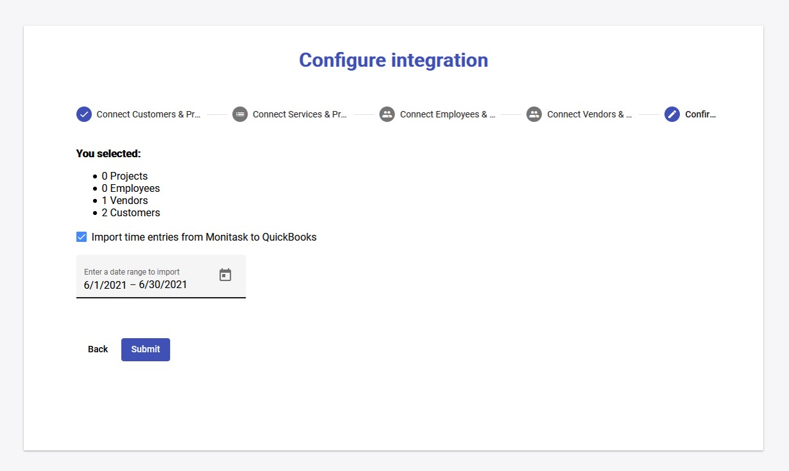Jump to the Confirm step
Viewport: 789px width, 471px height.
click(x=700, y=114)
